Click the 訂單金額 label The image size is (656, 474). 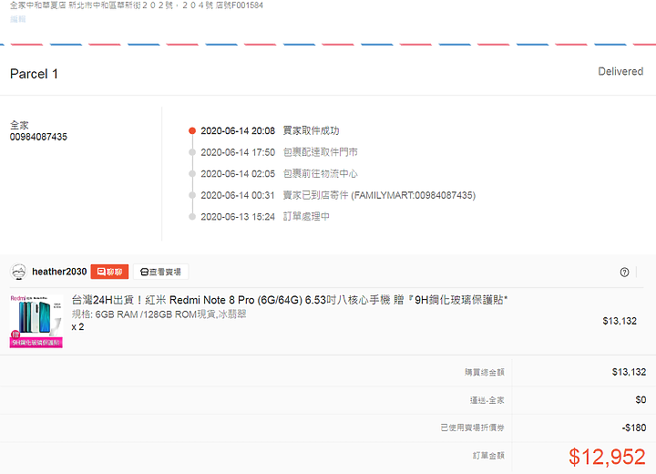(x=488, y=456)
